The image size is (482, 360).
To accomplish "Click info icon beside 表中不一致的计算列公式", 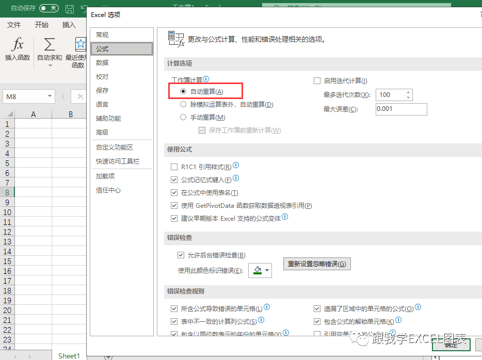I will coord(261,320).
